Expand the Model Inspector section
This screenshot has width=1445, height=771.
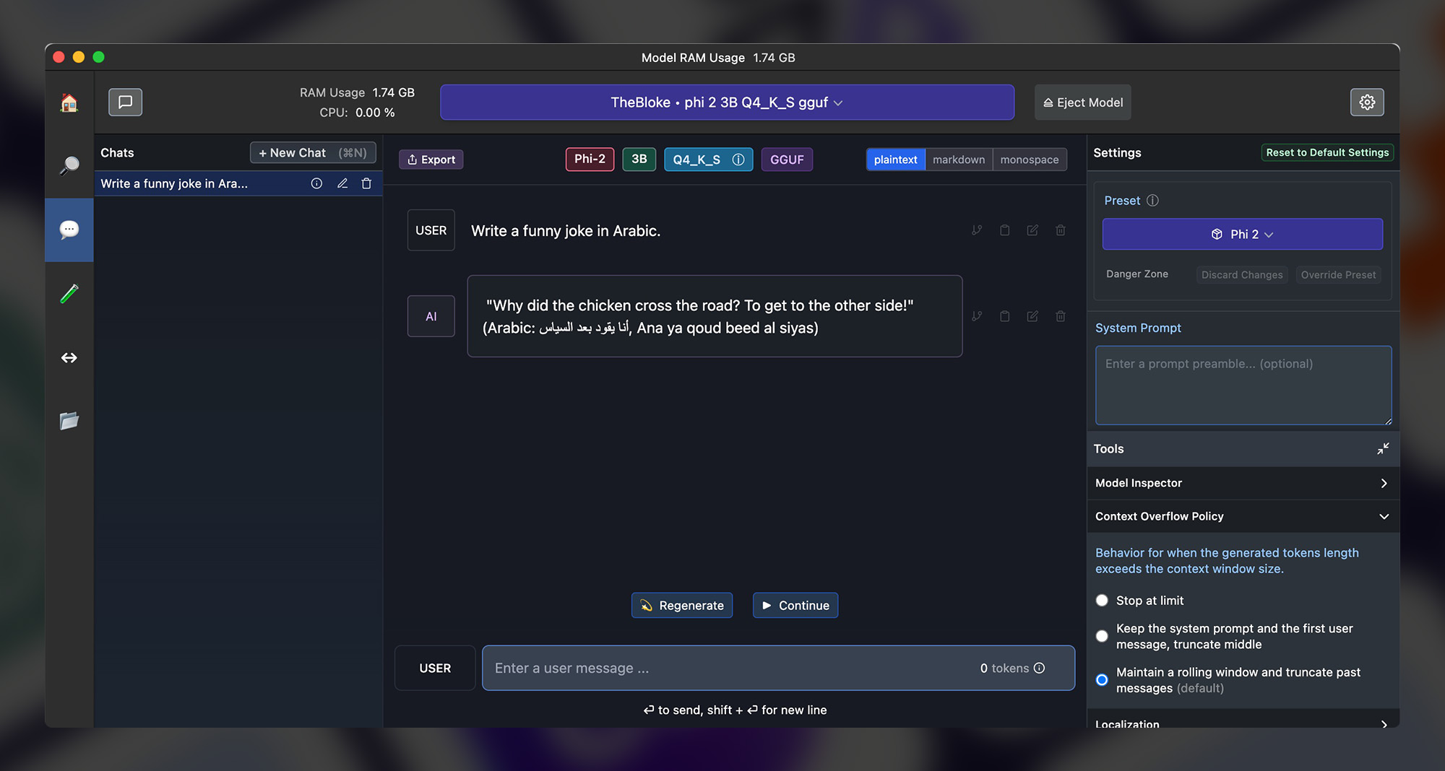pyautogui.click(x=1243, y=483)
